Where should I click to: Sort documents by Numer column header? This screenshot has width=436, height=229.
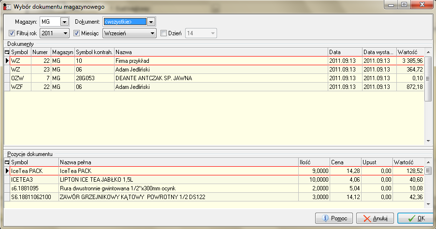(x=41, y=52)
